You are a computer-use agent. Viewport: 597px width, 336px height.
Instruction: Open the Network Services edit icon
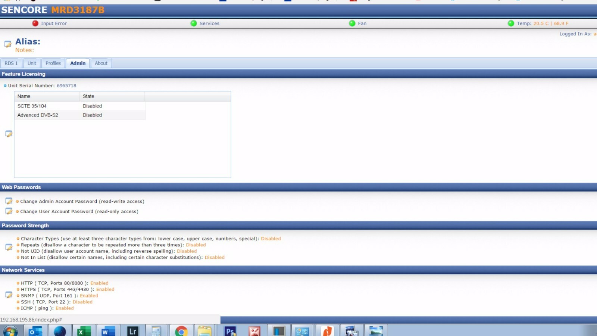(x=9, y=295)
